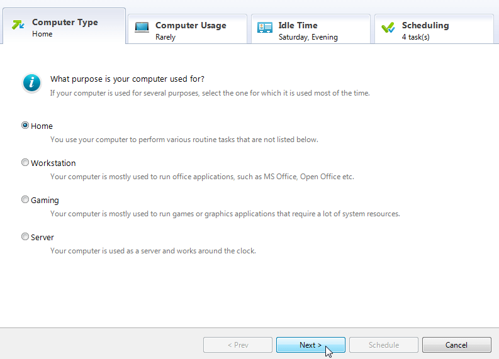
Task: Switch to the Computer Usage tab
Action: pos(188,30)
